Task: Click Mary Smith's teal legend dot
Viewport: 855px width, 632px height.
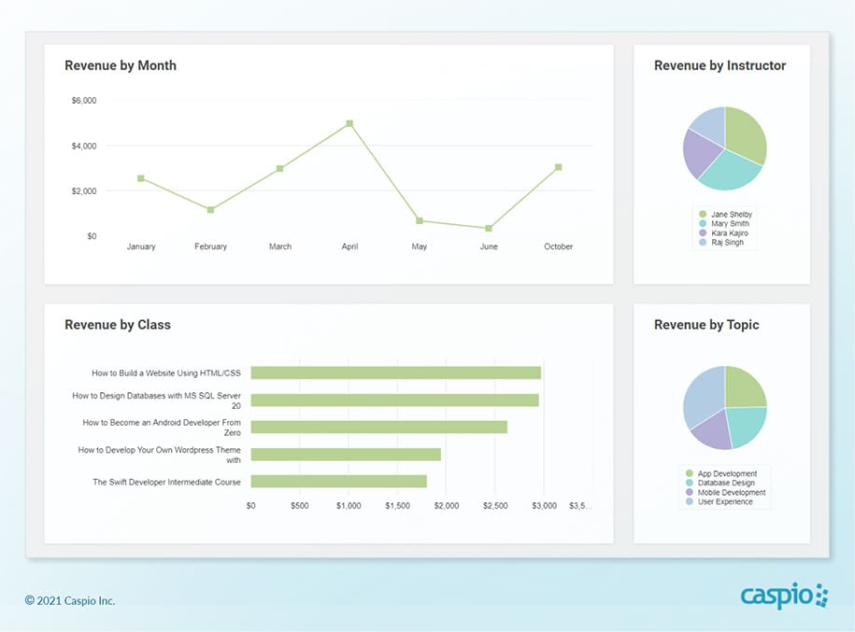Action: click(x=702, y=224)
